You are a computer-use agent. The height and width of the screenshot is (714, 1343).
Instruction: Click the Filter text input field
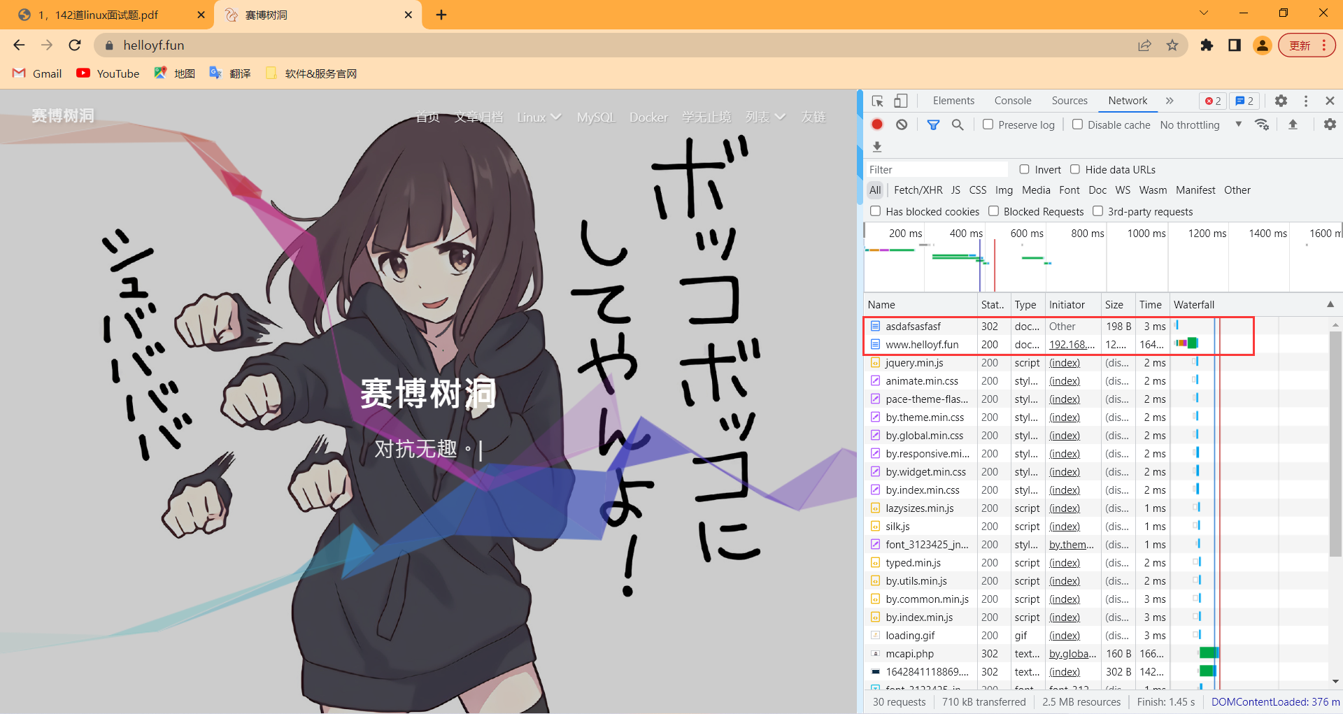(937, 169)
